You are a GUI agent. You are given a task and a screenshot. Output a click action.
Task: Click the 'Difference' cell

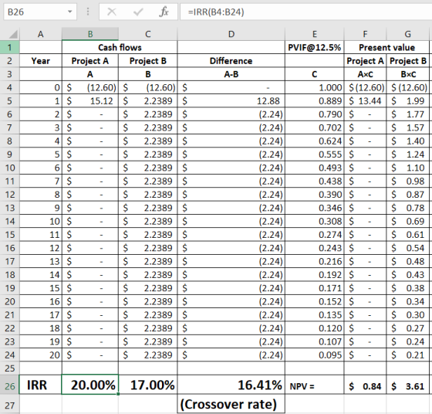pyautogui.click(x=231, y=61)
